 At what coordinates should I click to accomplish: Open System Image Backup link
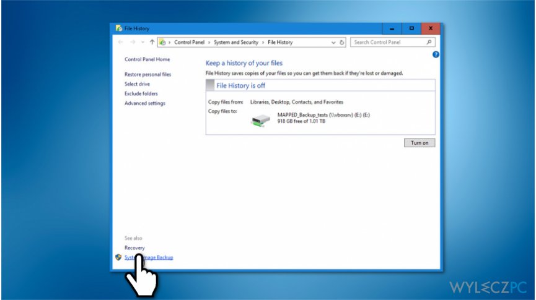pyautogui.click(x=149, y=257)
